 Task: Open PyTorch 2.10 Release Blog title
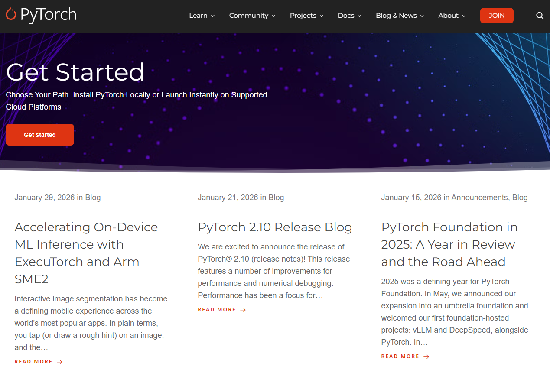pyautogui.click(x=275, y=227)
